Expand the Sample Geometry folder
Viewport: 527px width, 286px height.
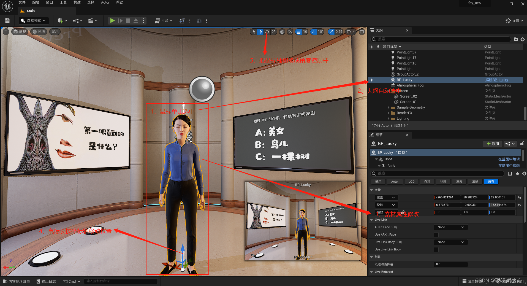click(389, 107)
